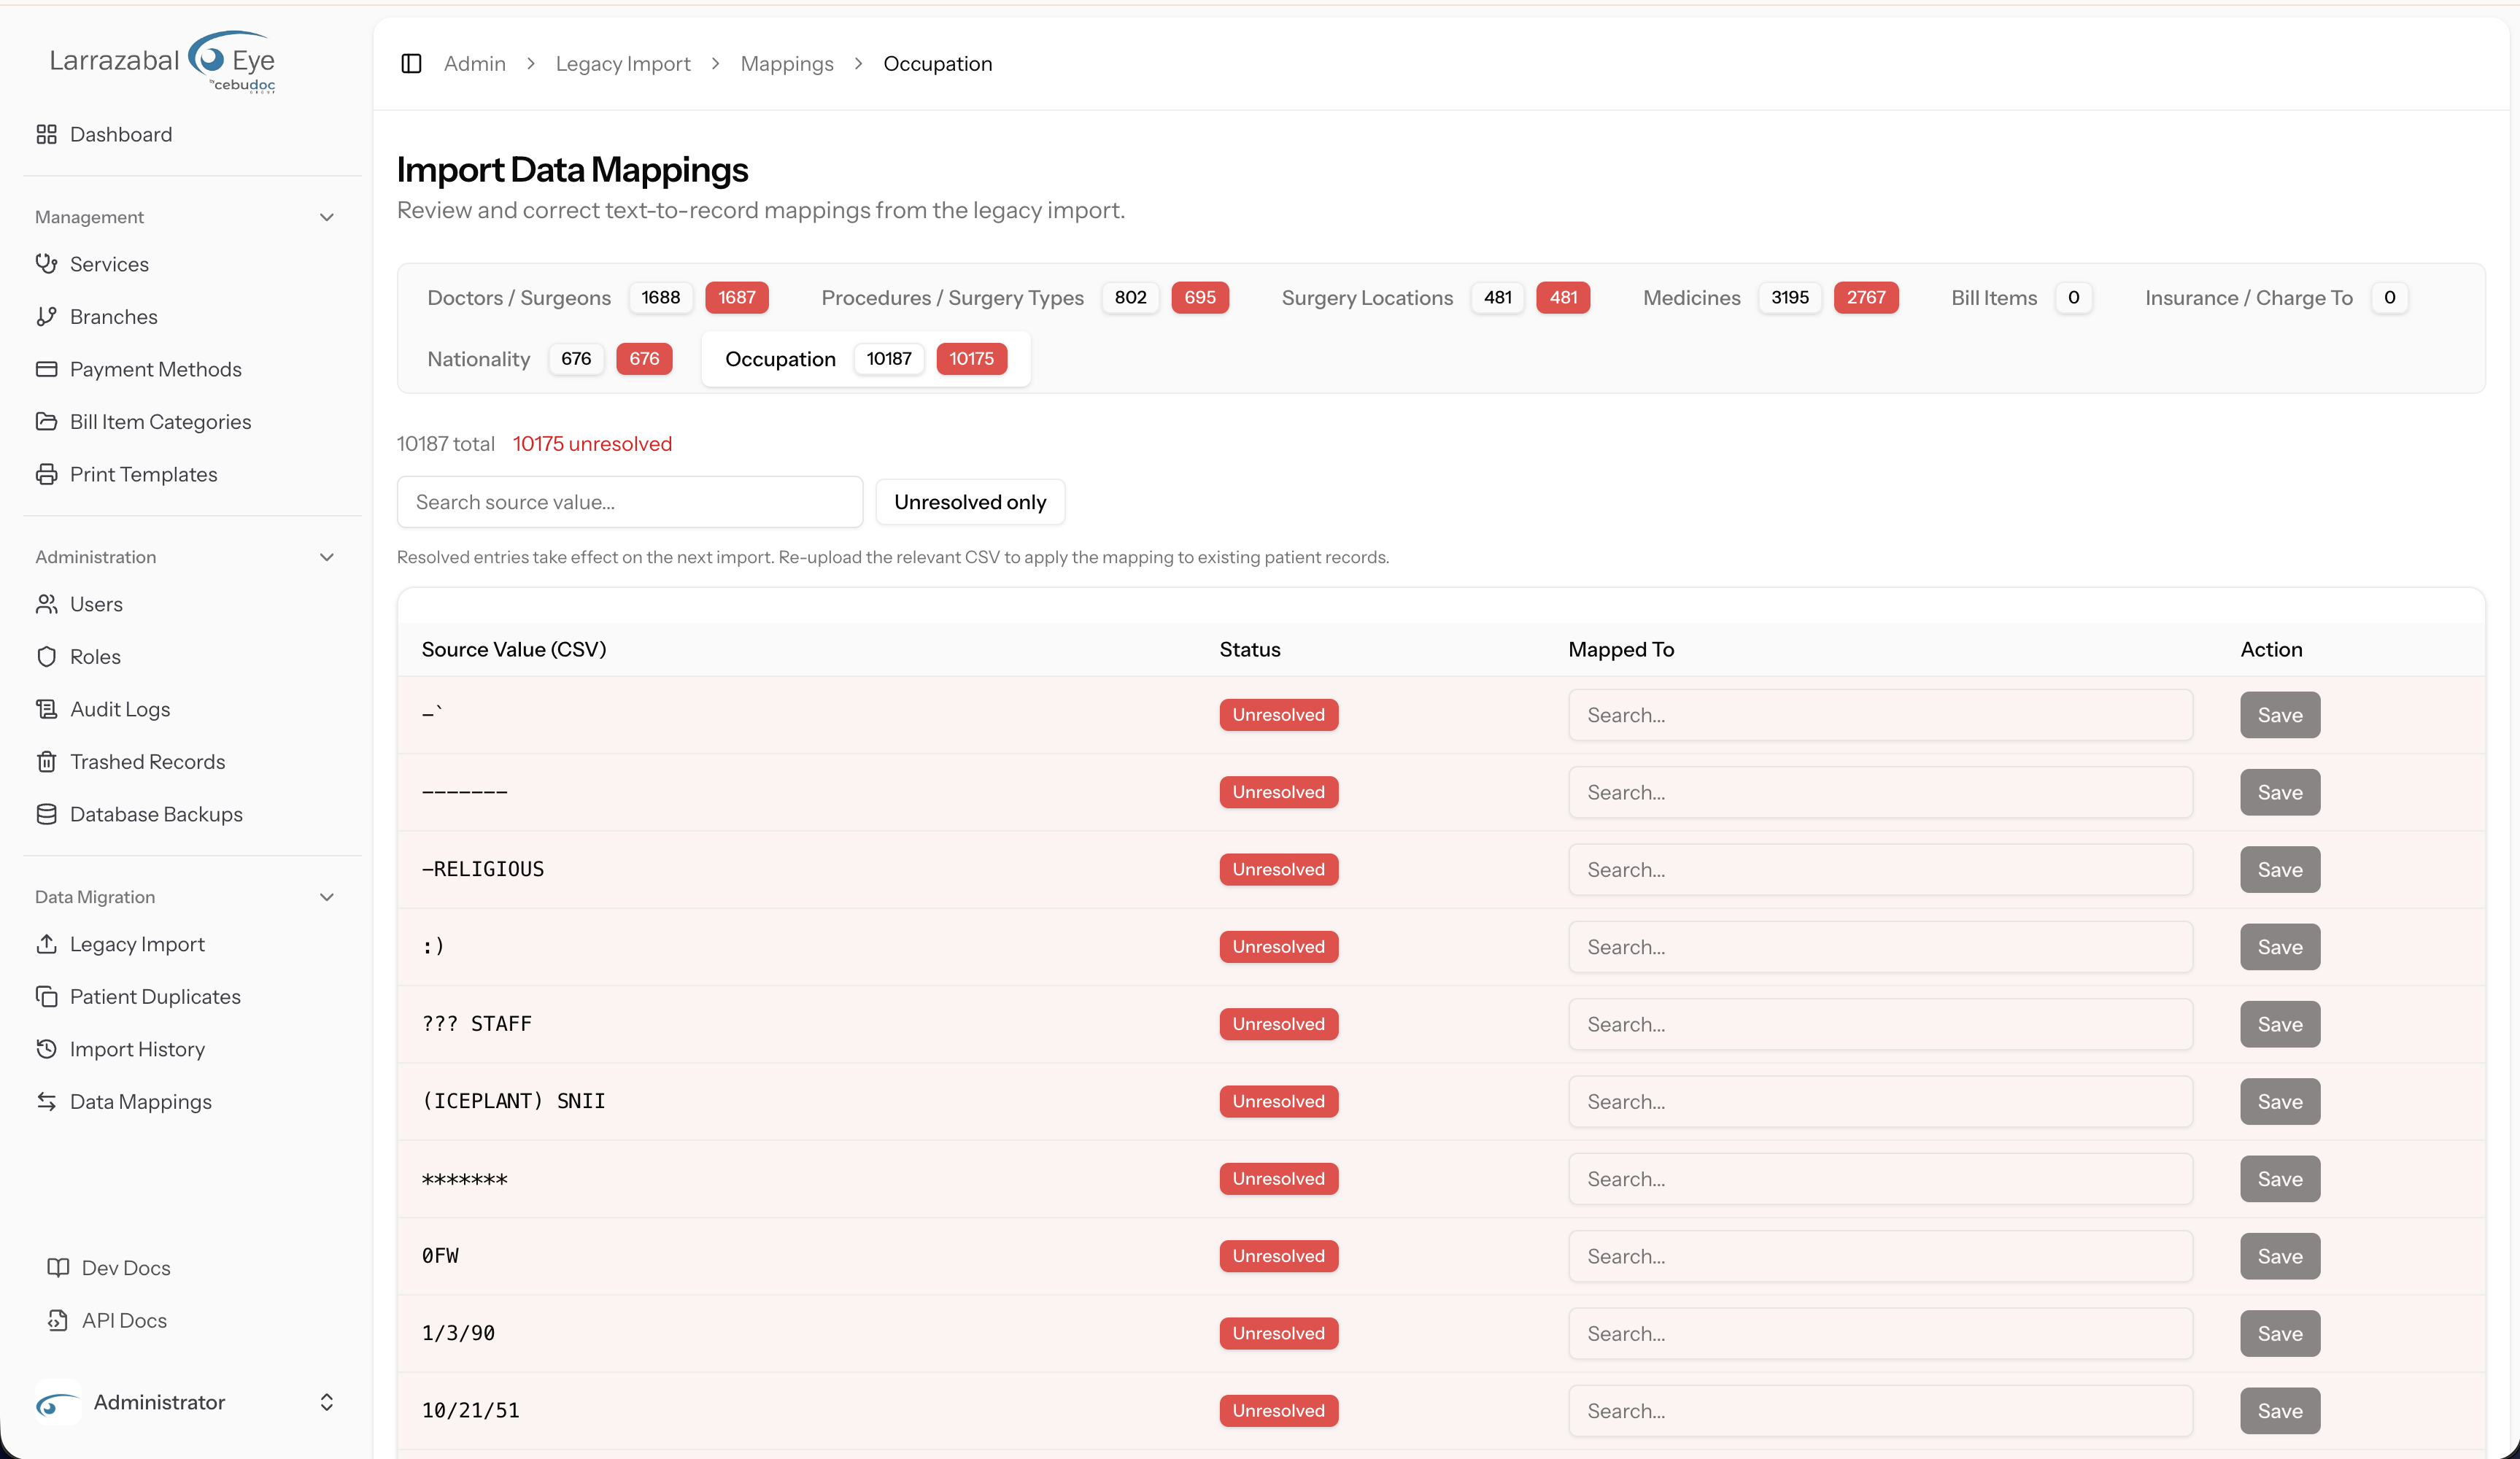Image resolution: width=2520 pixels, height=1459 pixels.
Task: Click the Audit Logs scroll icon
Action: coord(46,709)
